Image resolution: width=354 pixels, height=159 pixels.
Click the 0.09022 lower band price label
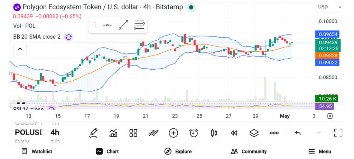(x=327, y=62)
